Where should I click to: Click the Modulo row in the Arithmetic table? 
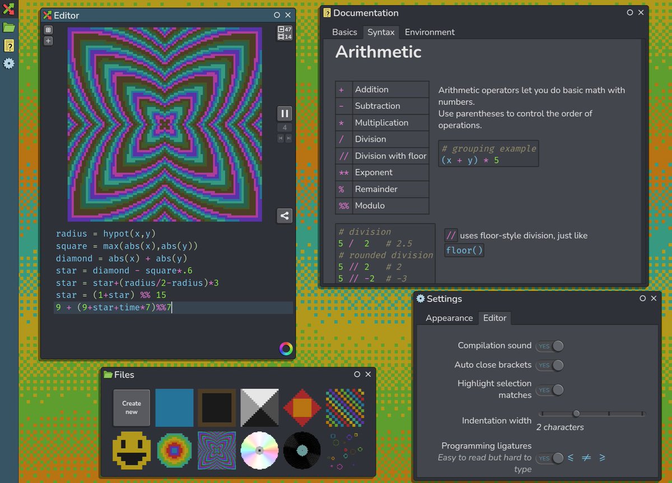[382, 205]
